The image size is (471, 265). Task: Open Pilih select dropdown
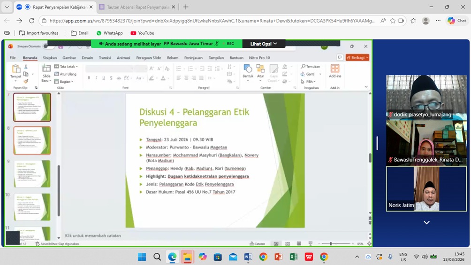click(x=308, y=81)
